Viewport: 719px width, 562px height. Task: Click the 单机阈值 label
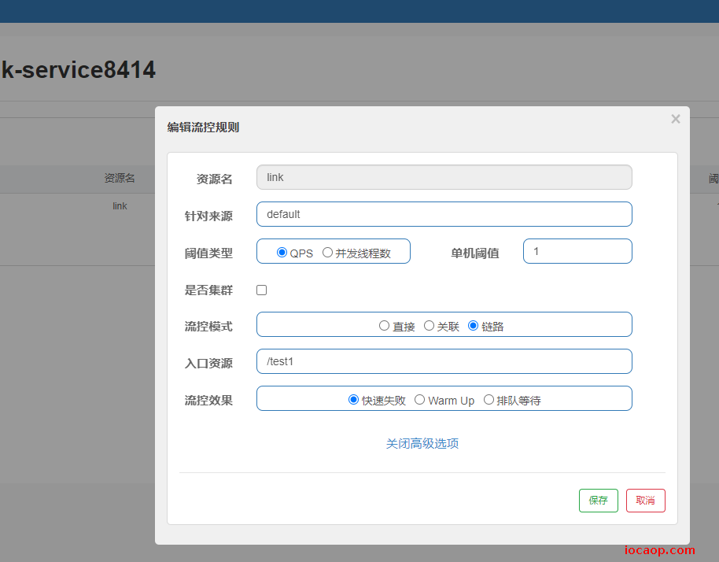click(475, 253)
